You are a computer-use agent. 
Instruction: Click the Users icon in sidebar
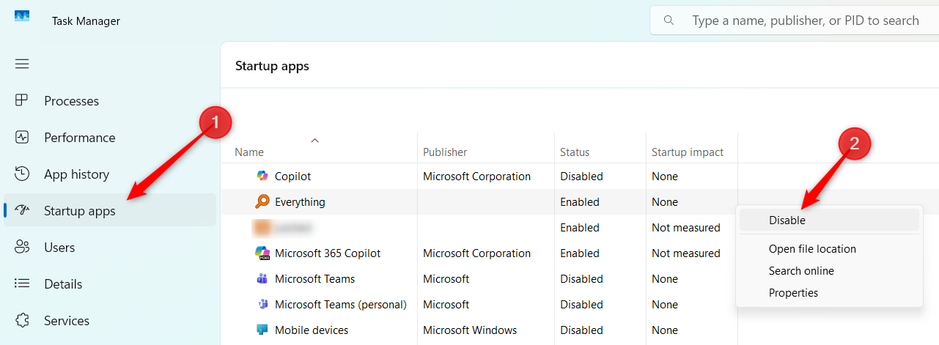pos(22,248)
